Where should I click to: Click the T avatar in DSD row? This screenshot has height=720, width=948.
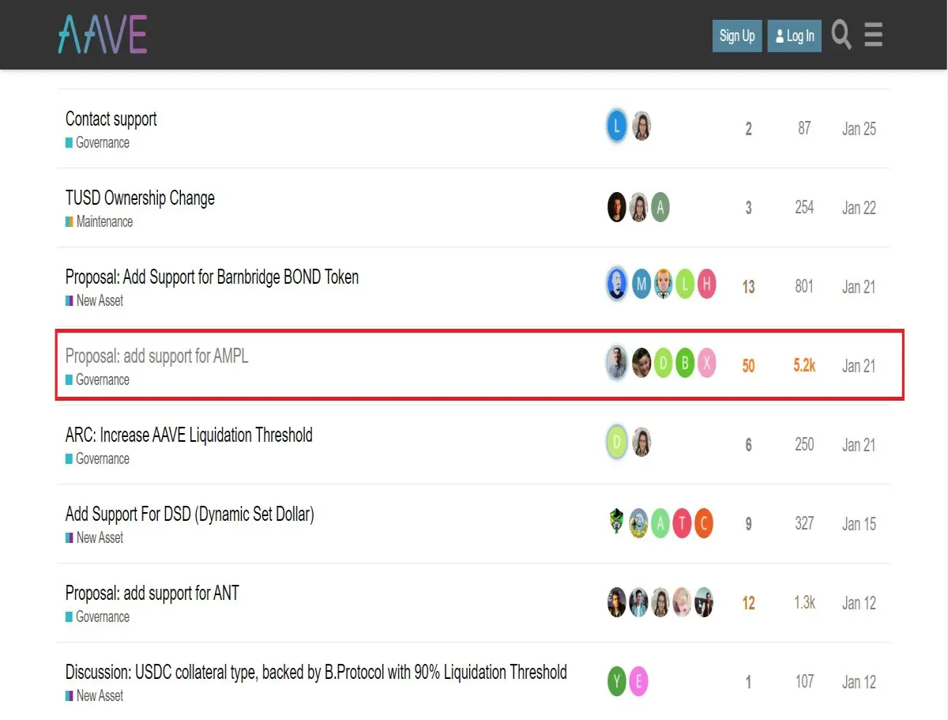(x=683, y=522)
